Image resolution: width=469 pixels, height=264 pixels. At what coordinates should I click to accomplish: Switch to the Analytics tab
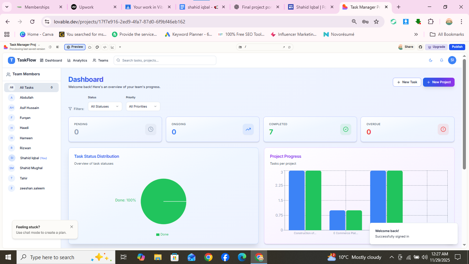tap(77, 60)
